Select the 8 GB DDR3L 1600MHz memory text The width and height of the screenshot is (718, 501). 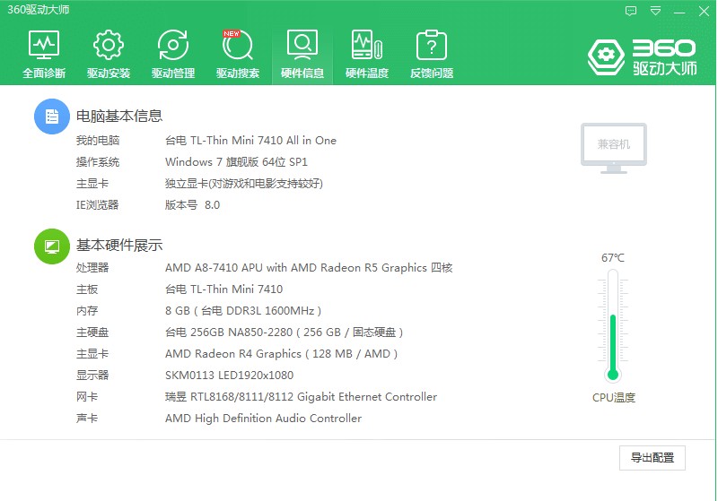[x=243, y=311]
